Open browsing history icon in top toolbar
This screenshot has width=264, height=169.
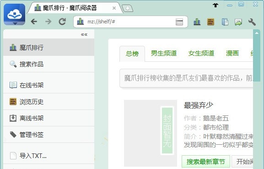(210, 22)
